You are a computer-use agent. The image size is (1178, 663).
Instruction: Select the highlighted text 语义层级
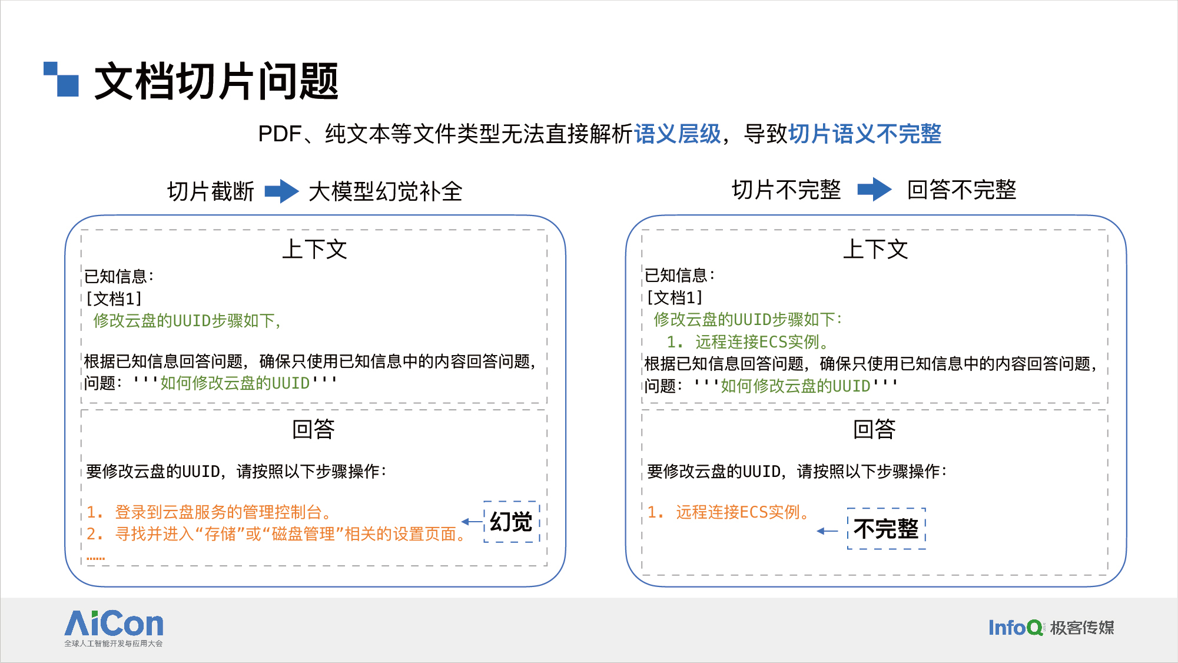tap(677, 134)
